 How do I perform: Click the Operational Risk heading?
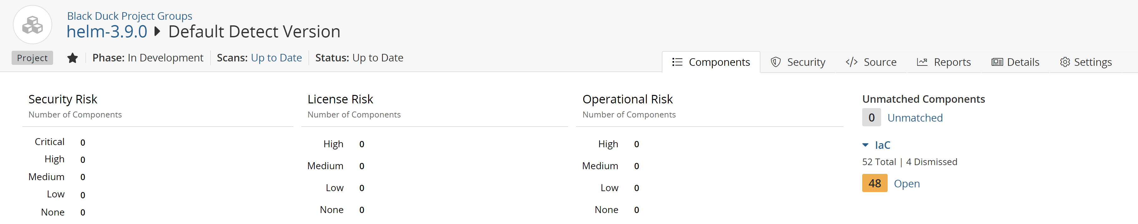tap(627, 99)
